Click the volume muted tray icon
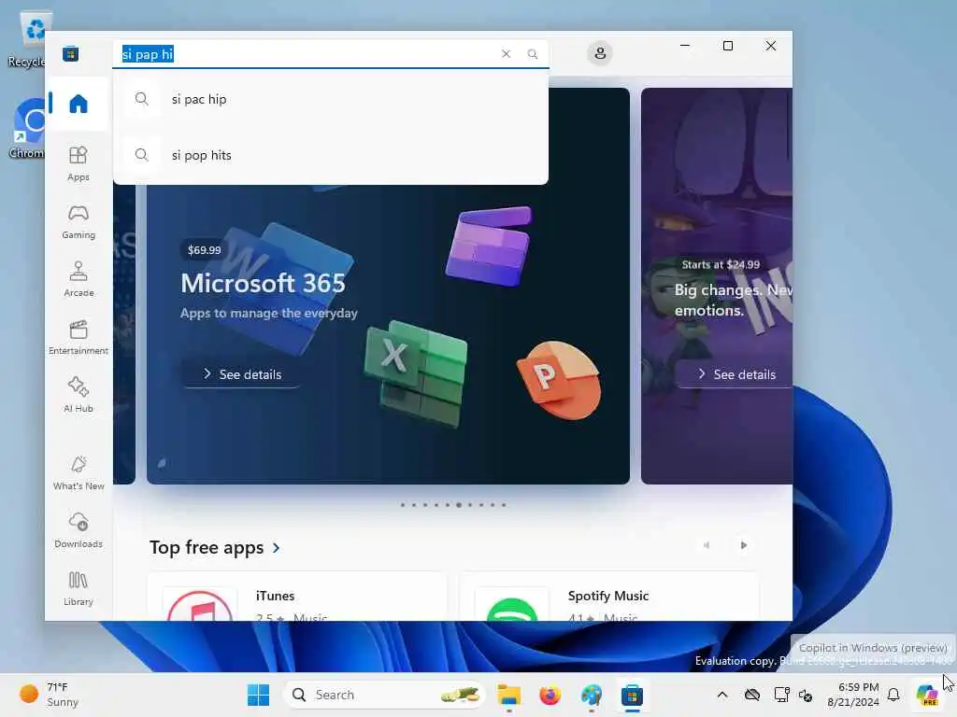Screen dimensions: 957x717 (x=806, y=695)
